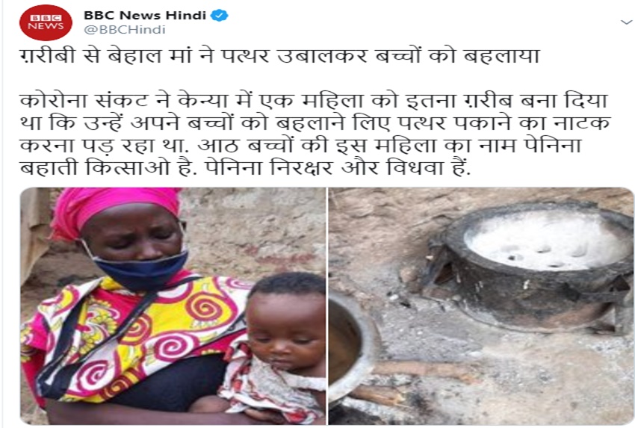The height and width of the screenshot is (428, 635).
Task: Click the blue verified checkmark badge
Action: point(220,16)
